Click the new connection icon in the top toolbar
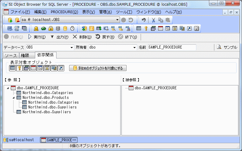The height and width of the screenshot is (151, 242). 10,20
